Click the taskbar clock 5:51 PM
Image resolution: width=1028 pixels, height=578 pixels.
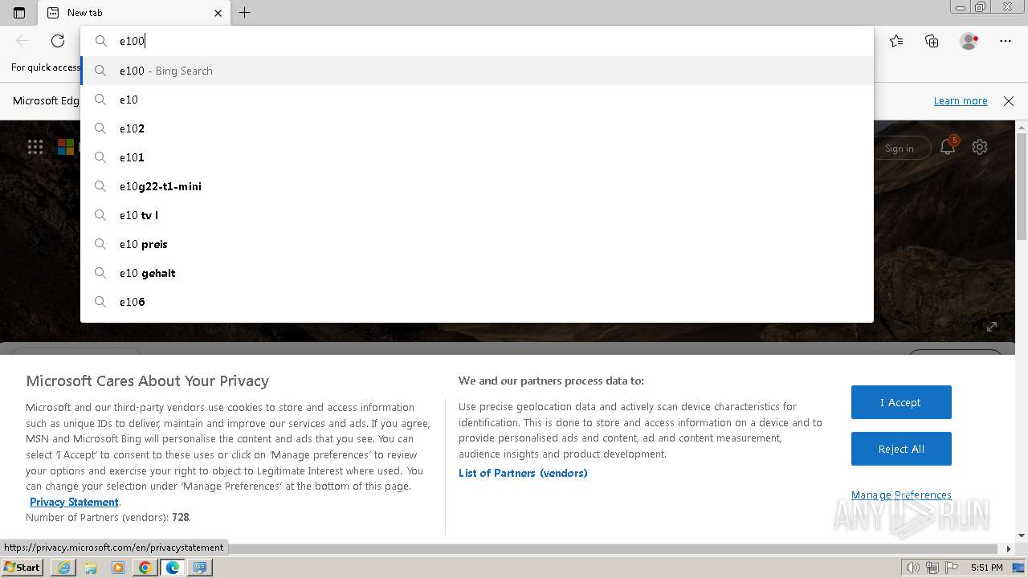[x=986, y=568]
